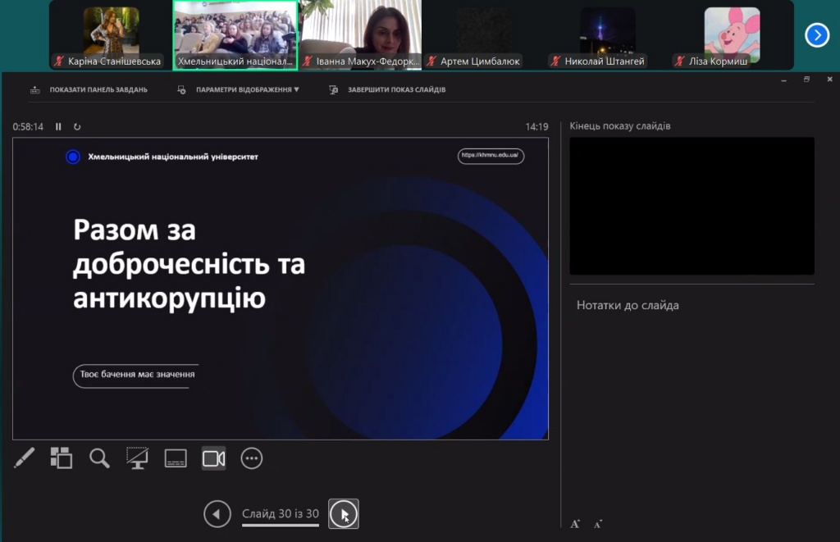Advance to the next slide
Screen dimensions: 840x542
[343, 514]
